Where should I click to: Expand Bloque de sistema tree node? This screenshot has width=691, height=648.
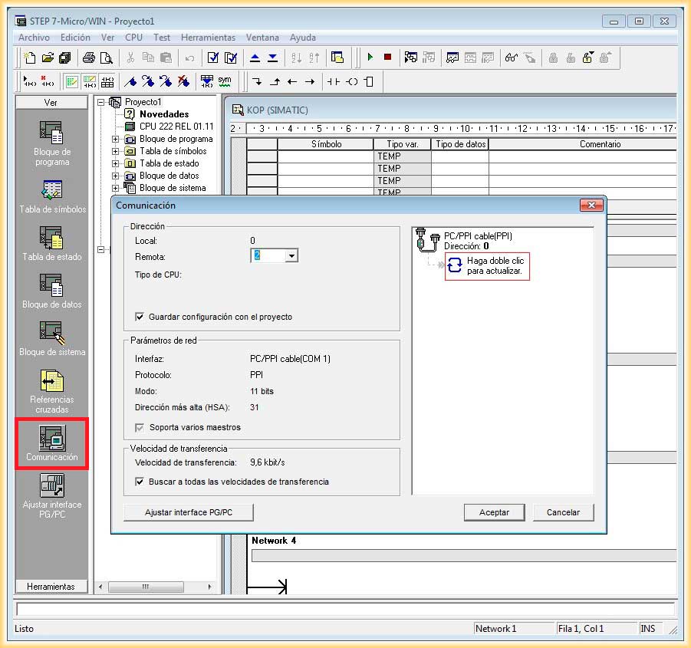pos(116,188)
